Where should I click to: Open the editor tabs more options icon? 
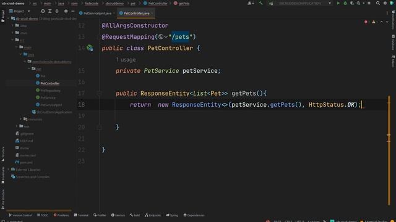coord(387,13)
